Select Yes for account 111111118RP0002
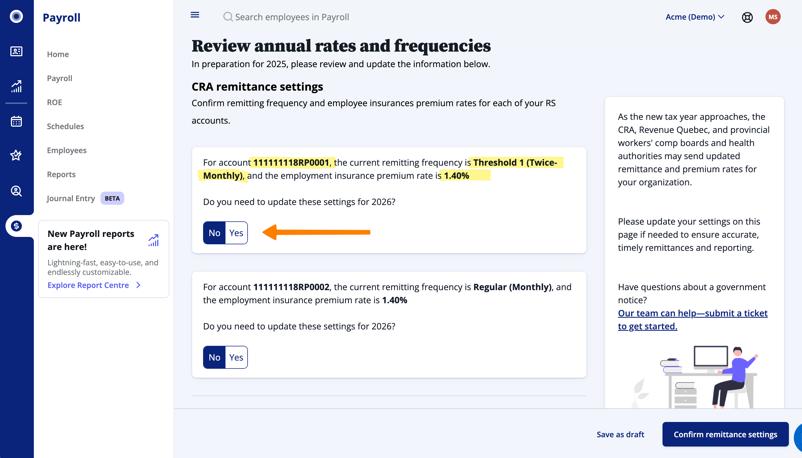The height and width of the screenshot is (458, 802). tap(236, 357)
